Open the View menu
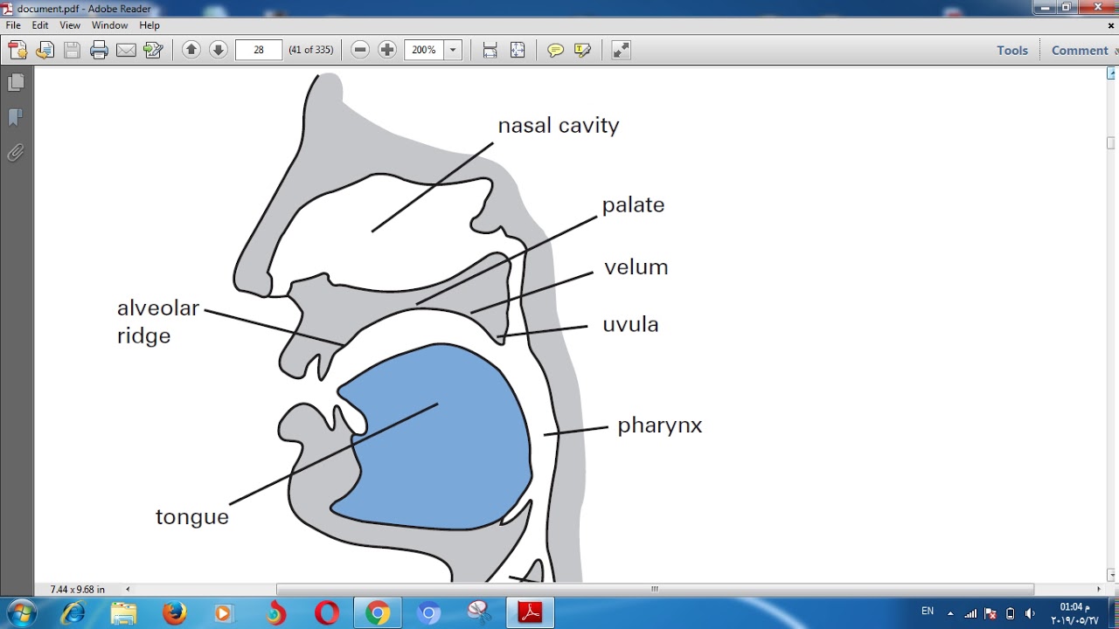Image resolution: width=1119 pixels, height=629 pixels. coord(70,25)
